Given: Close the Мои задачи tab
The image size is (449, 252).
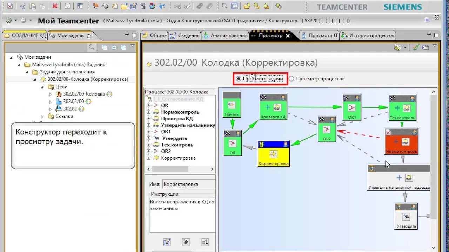Looking at the screenshot, I should (89, 36).
